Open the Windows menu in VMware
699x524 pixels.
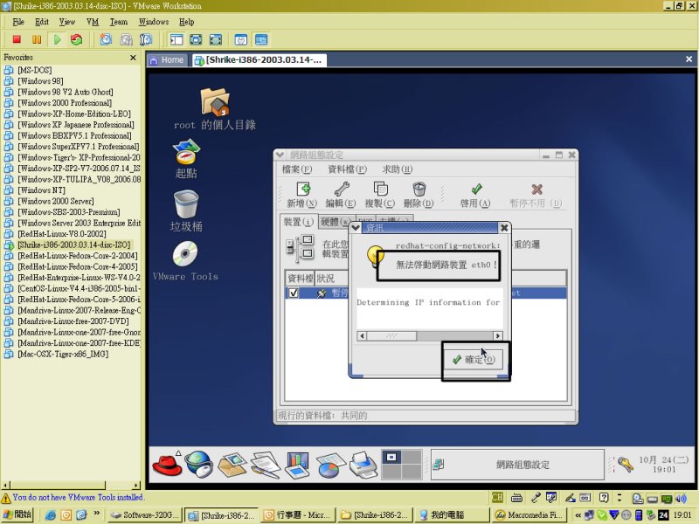154,22
